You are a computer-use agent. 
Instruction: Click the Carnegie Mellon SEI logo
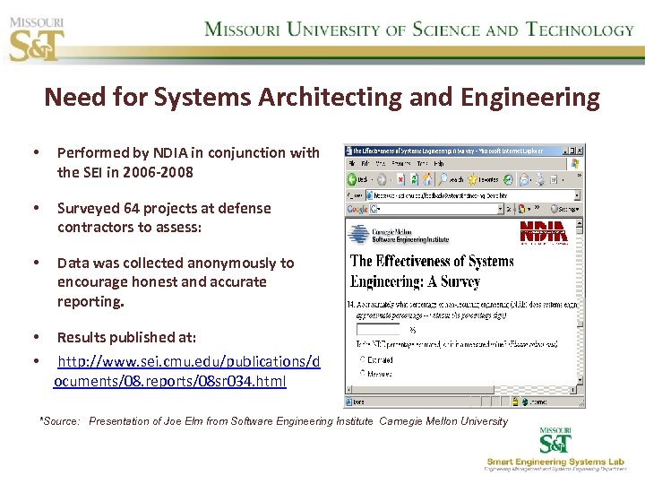(399, 235)
